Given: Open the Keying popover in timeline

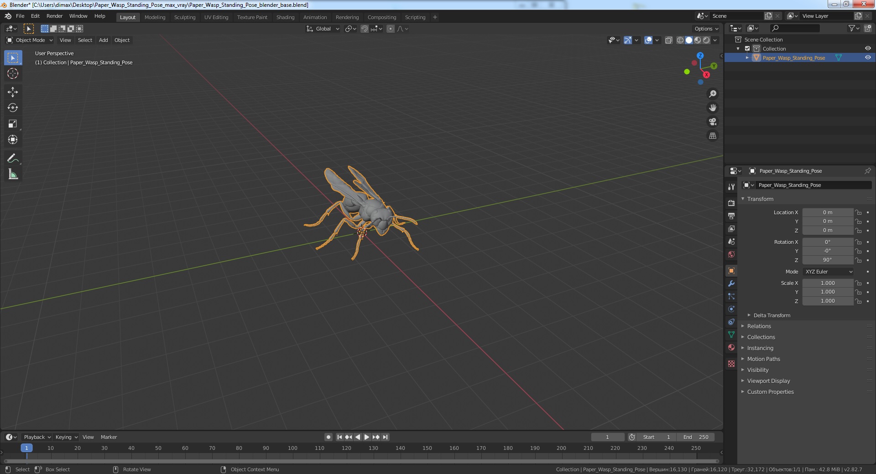Looking at the screenshot, I should (x=66, y=437).
